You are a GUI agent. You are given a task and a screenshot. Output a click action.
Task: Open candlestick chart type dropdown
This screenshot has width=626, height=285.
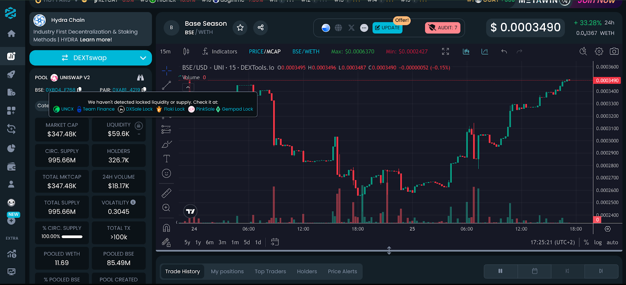[186, 51]
